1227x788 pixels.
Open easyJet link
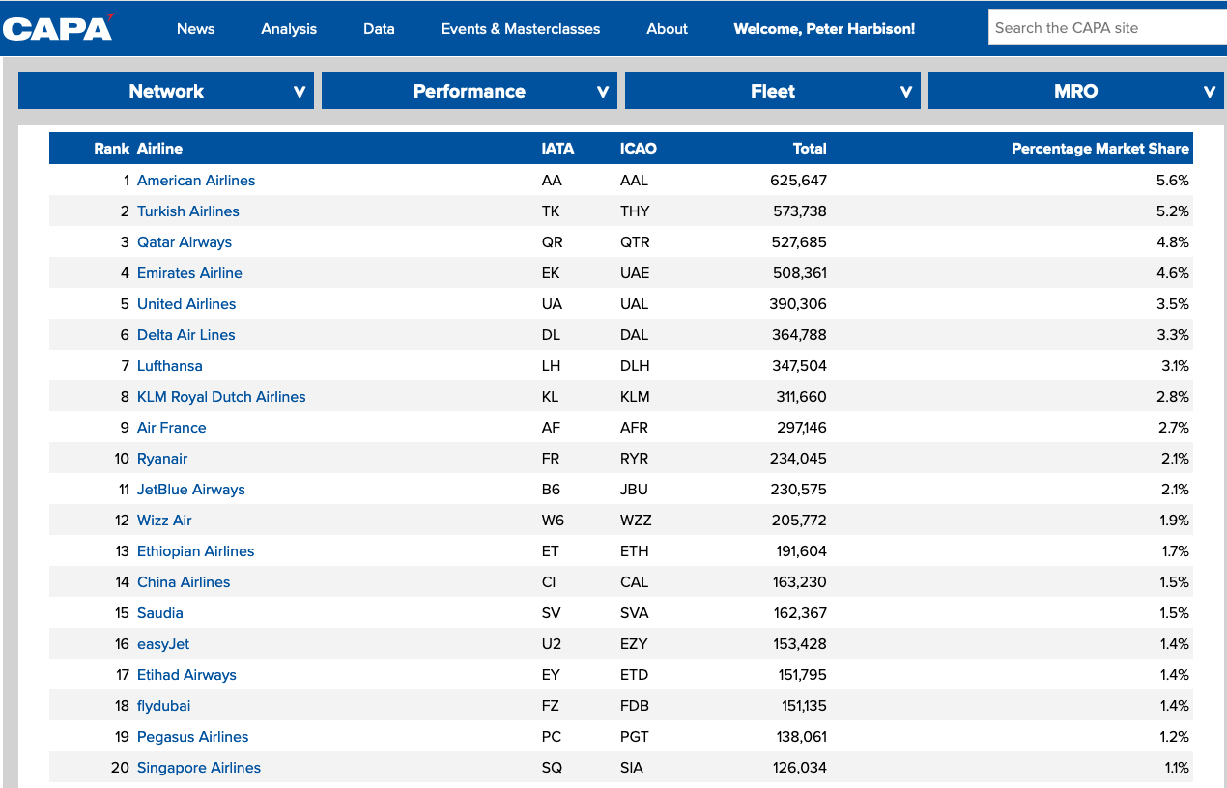(x=163, y=644)
